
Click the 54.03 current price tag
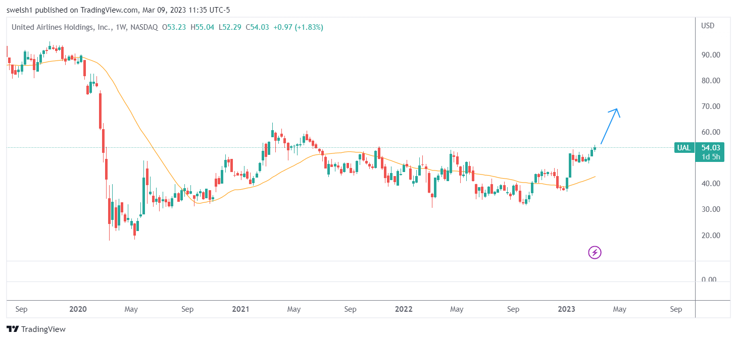pyautogui.click(x=710, y=148)
